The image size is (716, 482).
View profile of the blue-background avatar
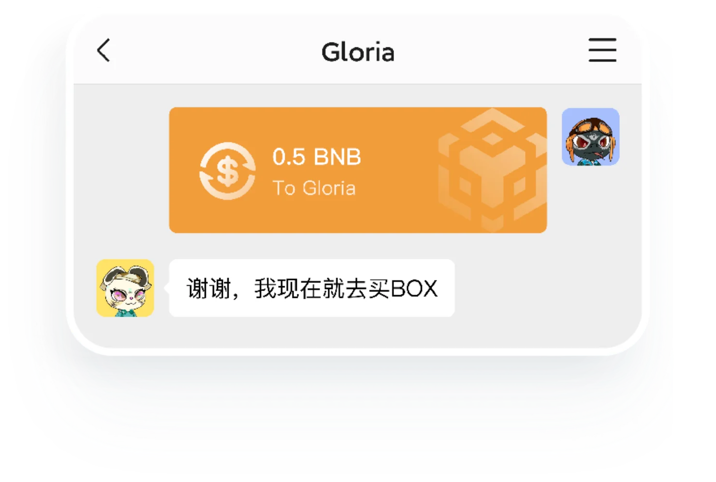(590, 137)
